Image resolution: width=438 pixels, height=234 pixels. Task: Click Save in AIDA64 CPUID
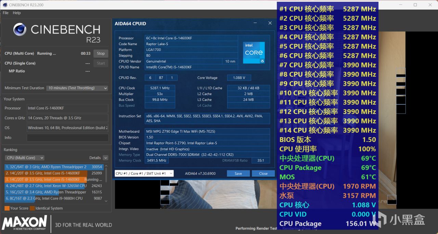pos(238,173)
